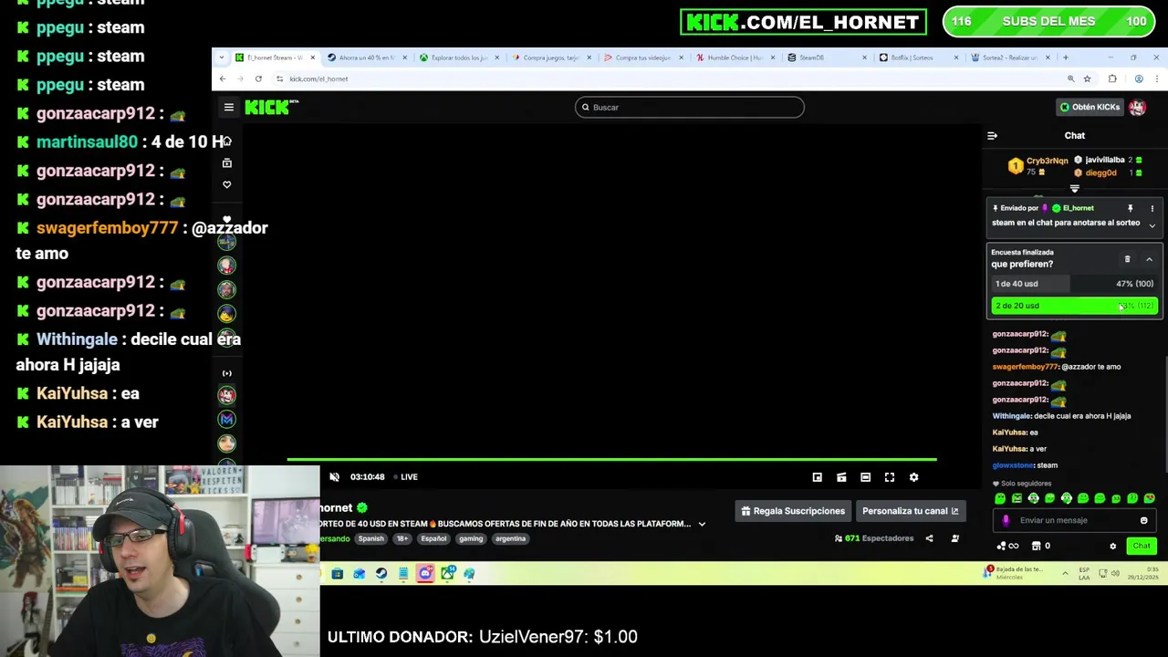This screenshot has width=1168, height=657.
Task: Jump to LIVE on the player
Action: [x=404, y=477]
